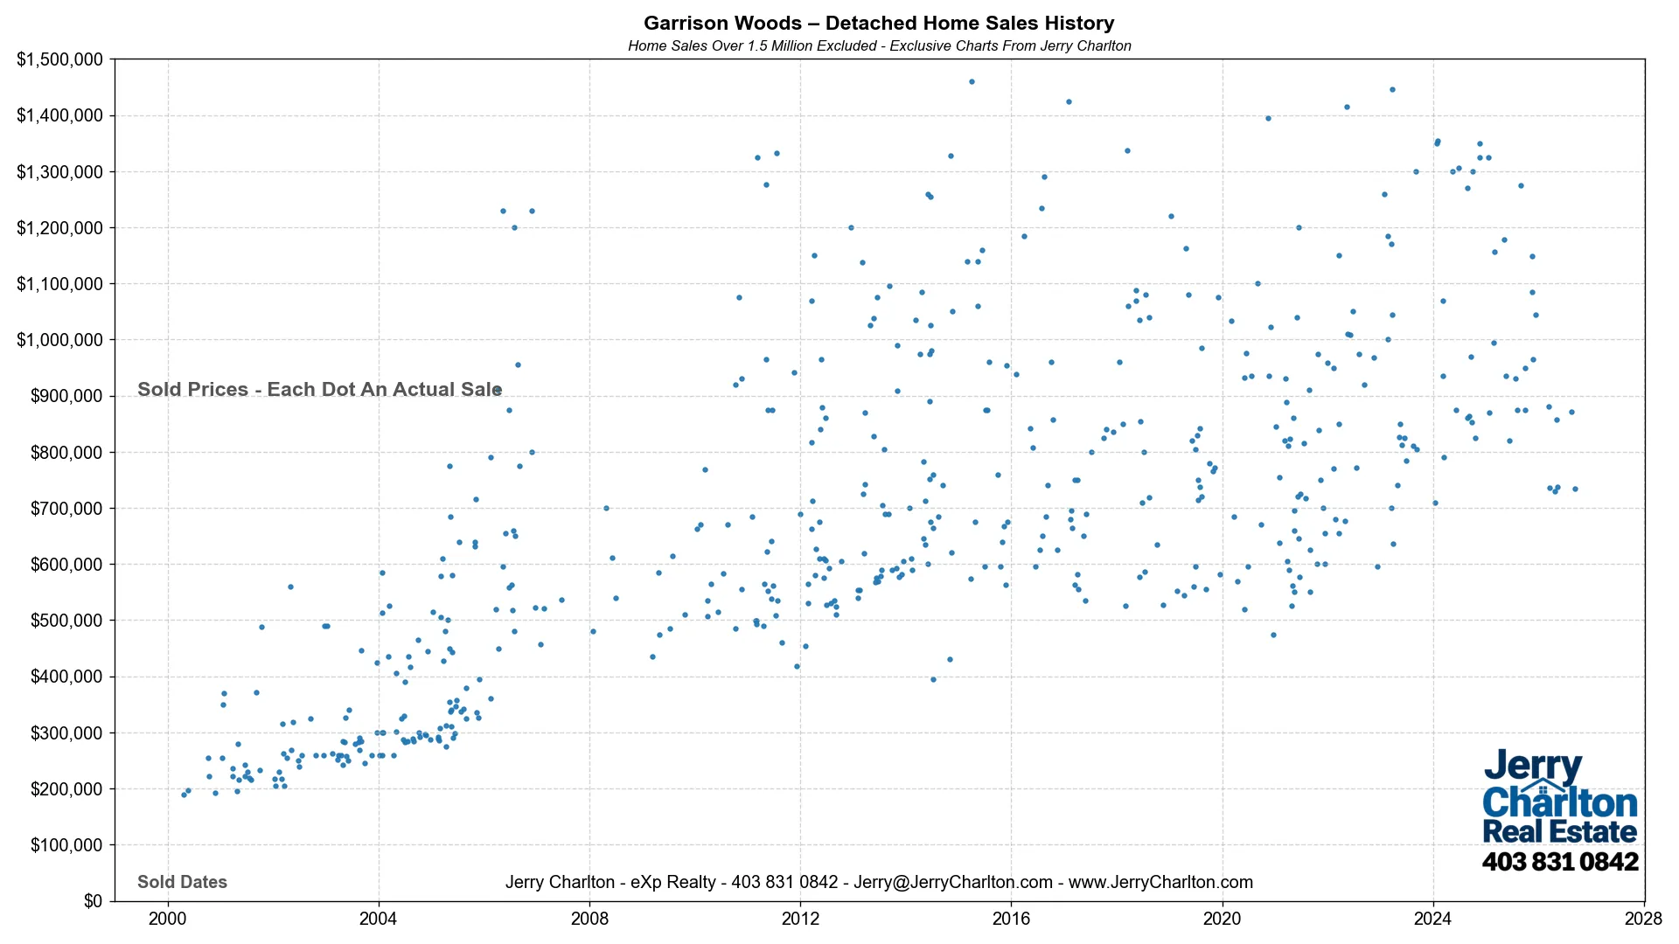Click the $300,000 y-axis label

pos(66,732)
